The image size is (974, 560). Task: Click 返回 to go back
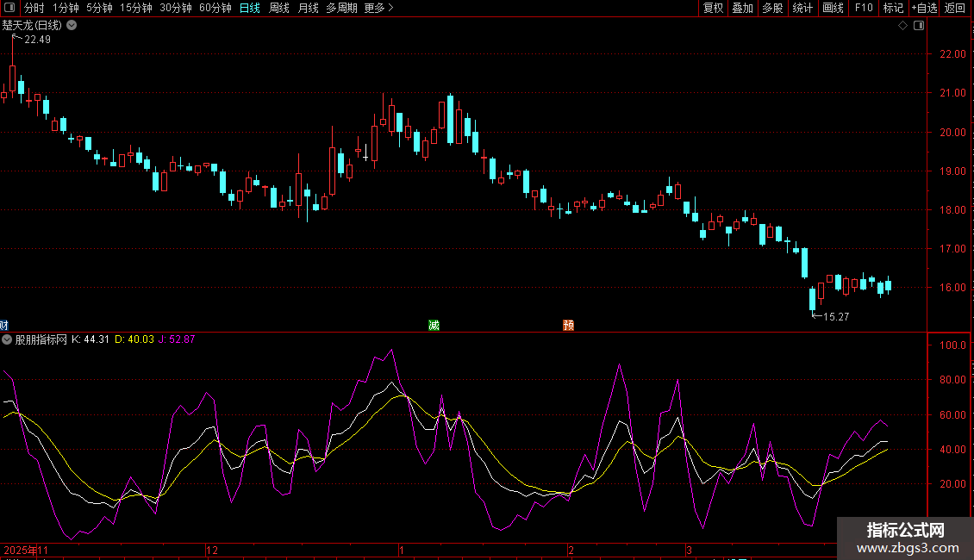click(955, 8)
